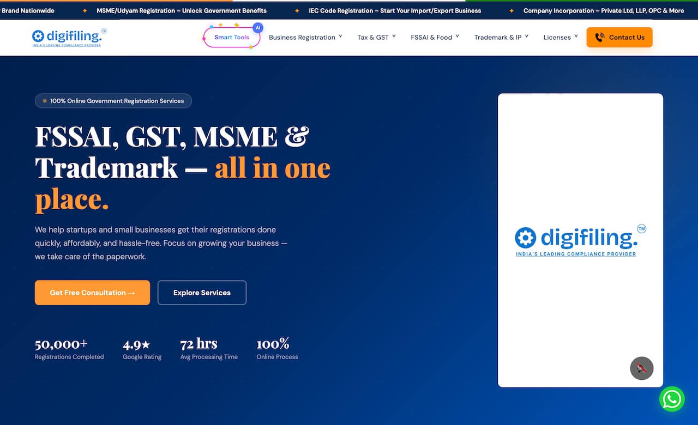Click the Contact Us button
Image resolution: width=698 pixels, height=425 pixels.
(x=619, y=38)
